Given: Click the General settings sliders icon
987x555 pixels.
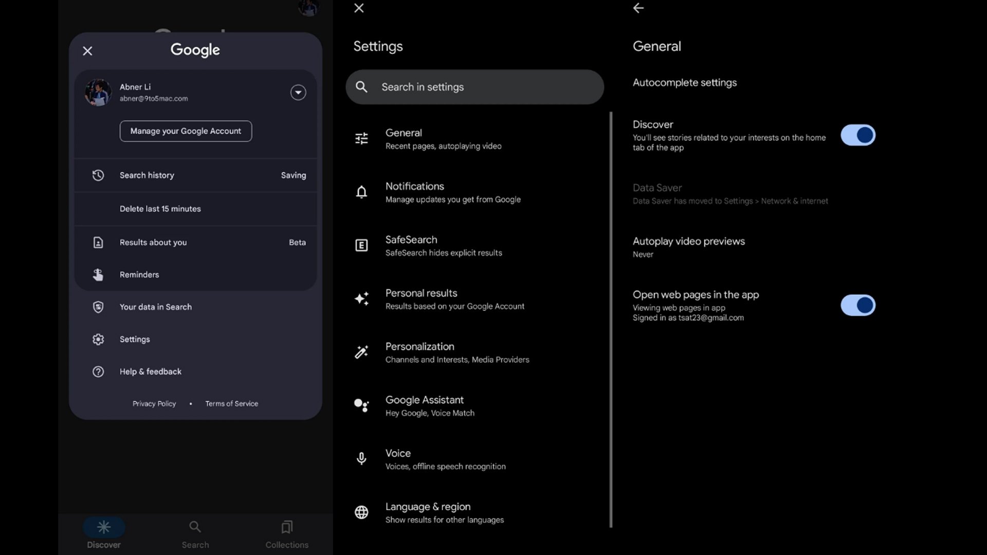Looking at the screenshot, I should (x=361, y=139).
